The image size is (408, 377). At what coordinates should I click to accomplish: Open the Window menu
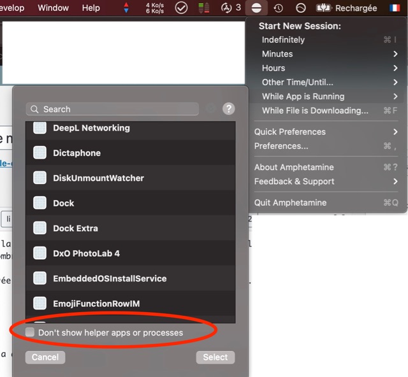pyautogui.click(x=53, y=8)
